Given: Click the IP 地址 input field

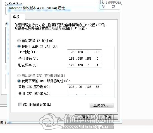Looking at the screenshot, I should point(84,52).
